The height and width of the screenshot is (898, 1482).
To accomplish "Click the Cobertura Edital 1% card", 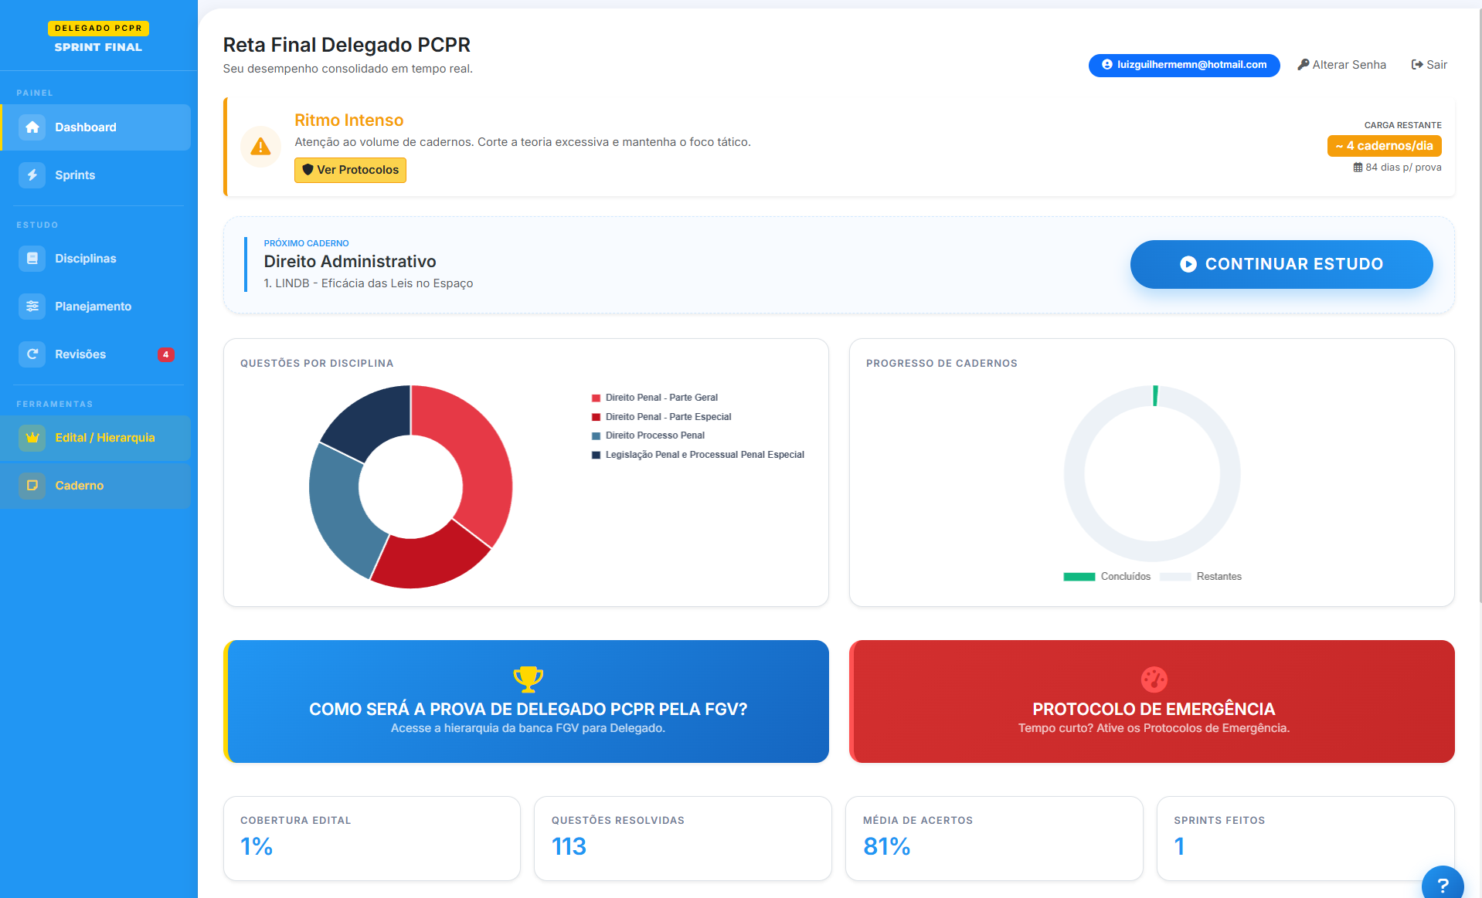I will tap(372, 839).
